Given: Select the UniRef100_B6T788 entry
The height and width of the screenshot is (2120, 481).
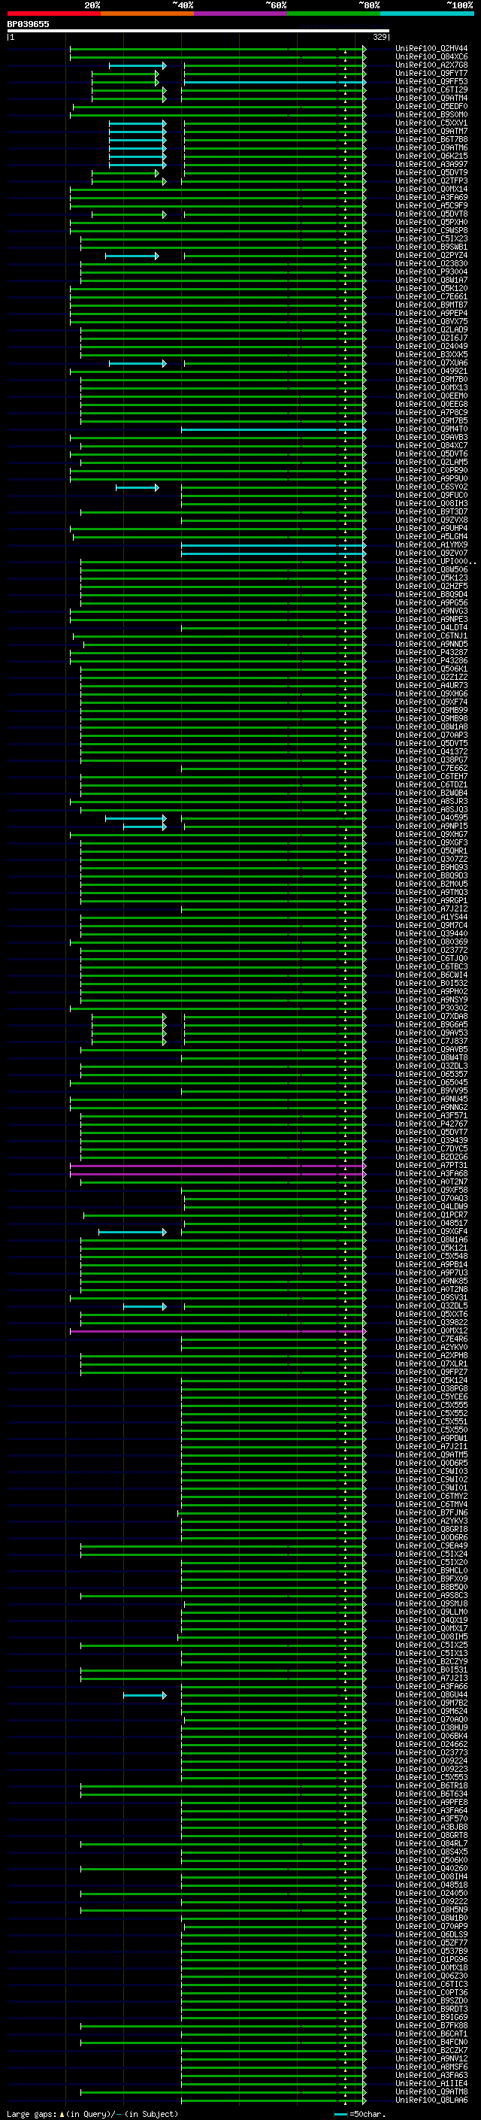Looking at the screenshot, I should (431, 140).
